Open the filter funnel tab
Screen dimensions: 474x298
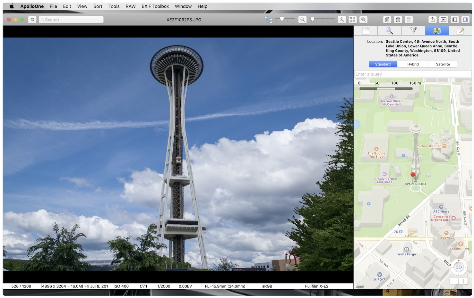[413, 30]
